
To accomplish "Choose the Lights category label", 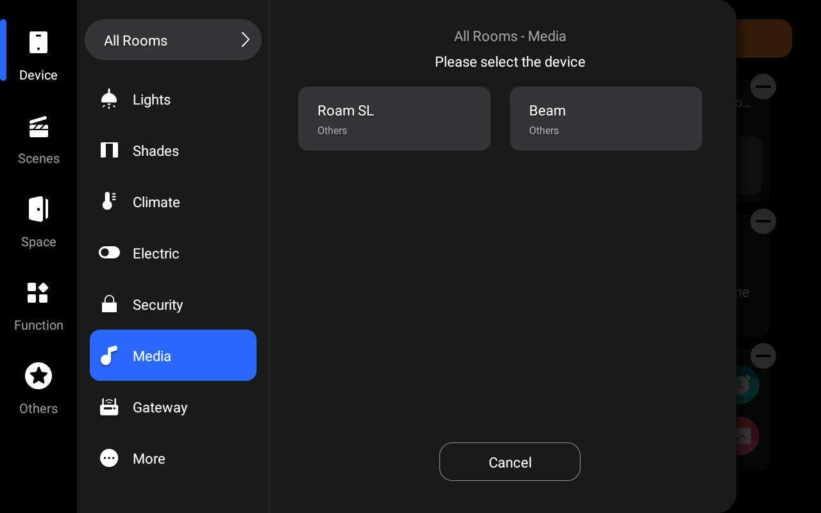I will click(151, 99).
